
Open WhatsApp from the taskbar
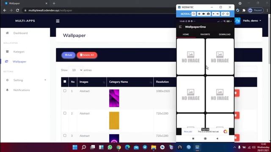click(110, 147)
